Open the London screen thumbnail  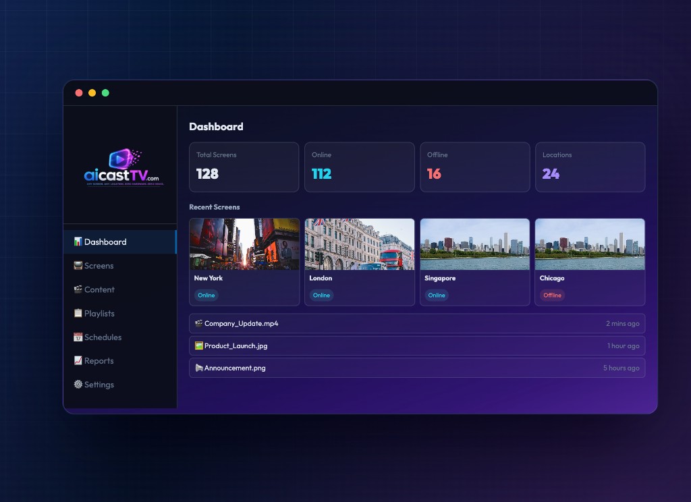[360, 244]
